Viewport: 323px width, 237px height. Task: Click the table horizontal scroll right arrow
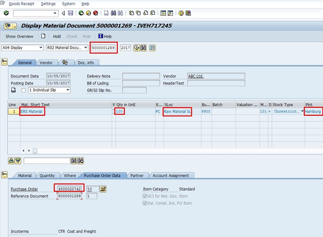pos(29,151)
